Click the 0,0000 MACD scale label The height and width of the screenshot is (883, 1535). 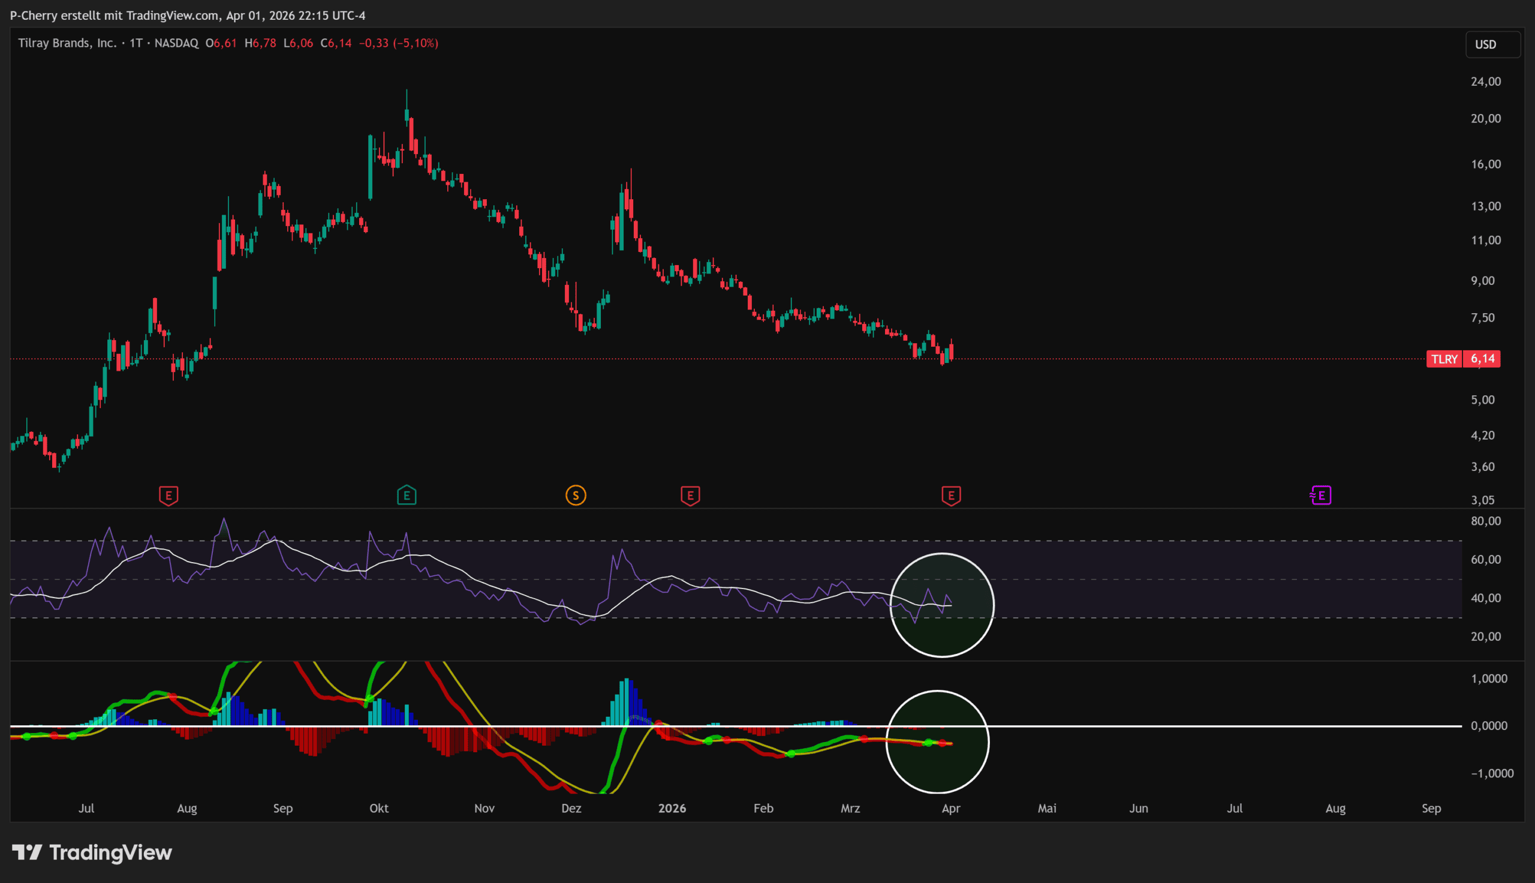(x=1489, y=726)
